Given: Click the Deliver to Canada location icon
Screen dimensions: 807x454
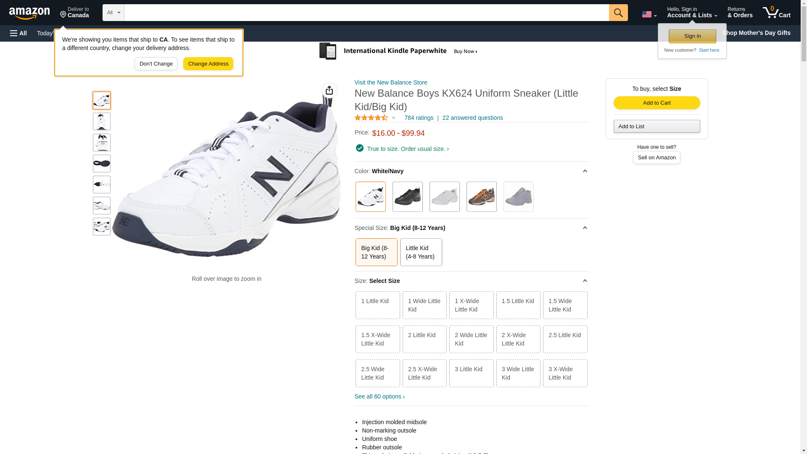Looking at the screenshot, I should pos(63,15).
